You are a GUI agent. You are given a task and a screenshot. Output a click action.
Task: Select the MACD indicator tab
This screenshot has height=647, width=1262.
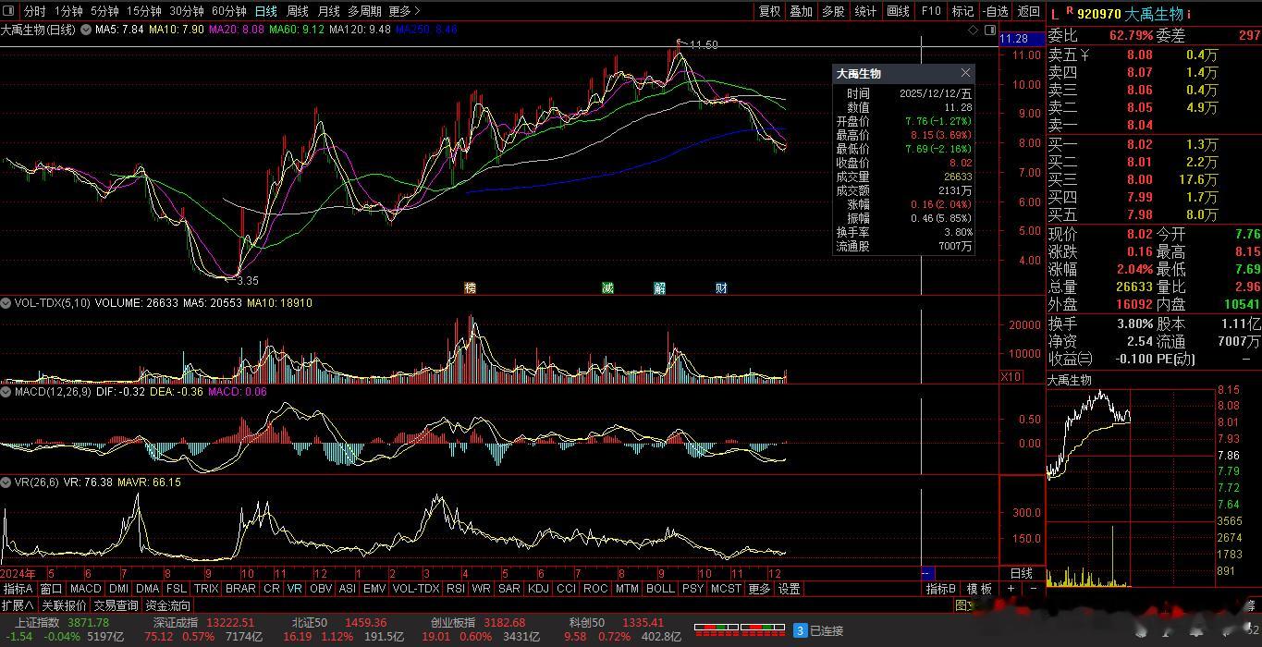point(85,589)
